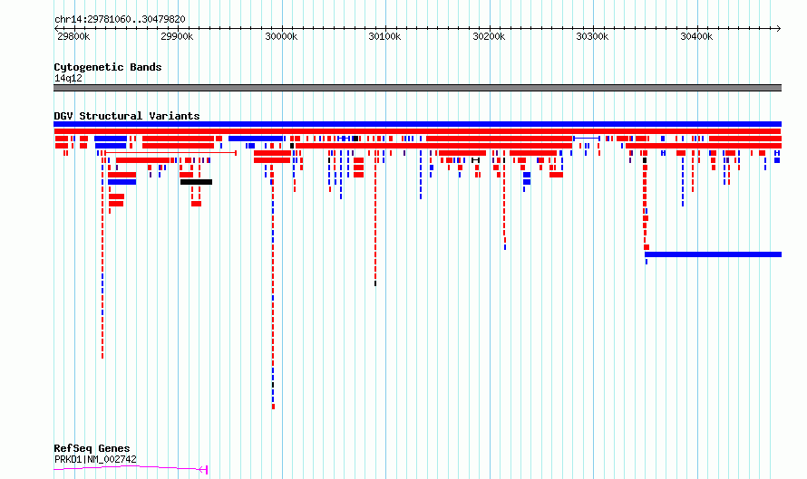Select the blue H-shaped variant near 30370k
Screen dimensions: 807x479
click(664, 153)
